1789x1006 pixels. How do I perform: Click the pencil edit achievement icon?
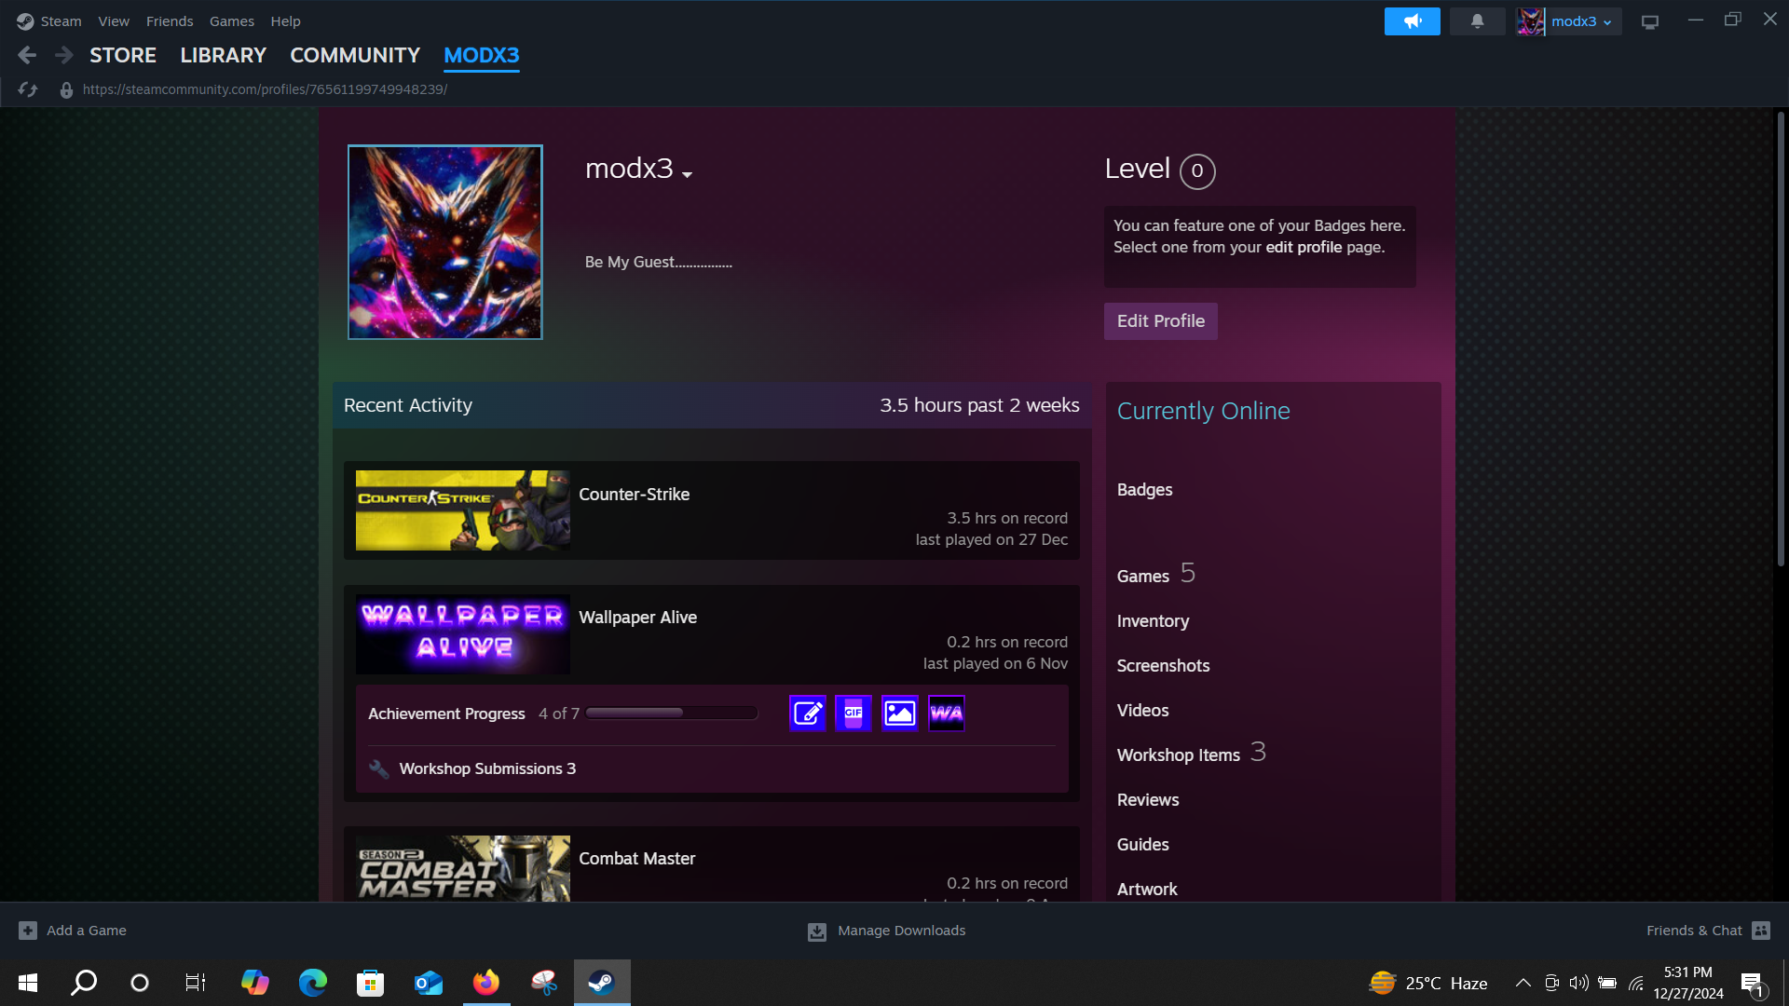pyautogui.click(x=807, y=714)
